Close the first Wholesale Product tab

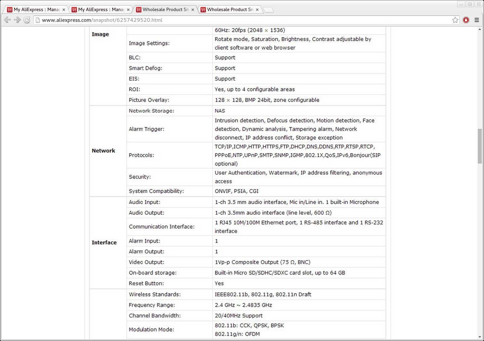coord(193,10)
